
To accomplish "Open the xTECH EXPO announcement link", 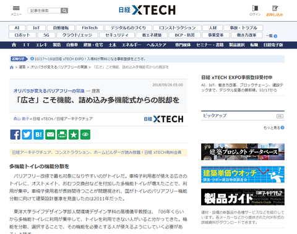I will pyautogui.click(x=90, y=59).
